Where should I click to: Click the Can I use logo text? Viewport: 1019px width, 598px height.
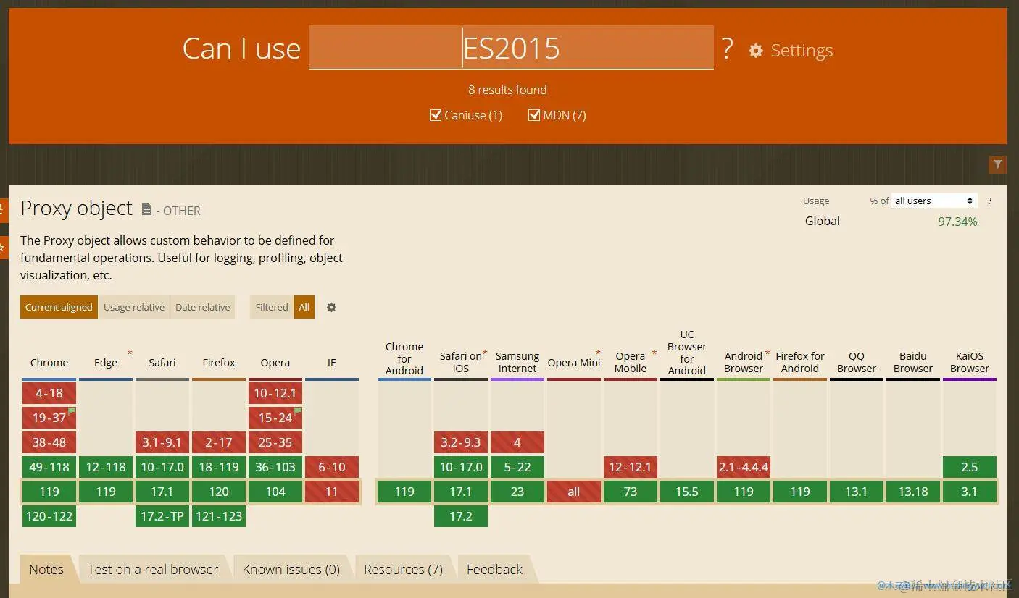pyautogui.click(x=241, y=49)
